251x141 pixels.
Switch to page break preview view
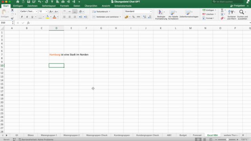211,139
